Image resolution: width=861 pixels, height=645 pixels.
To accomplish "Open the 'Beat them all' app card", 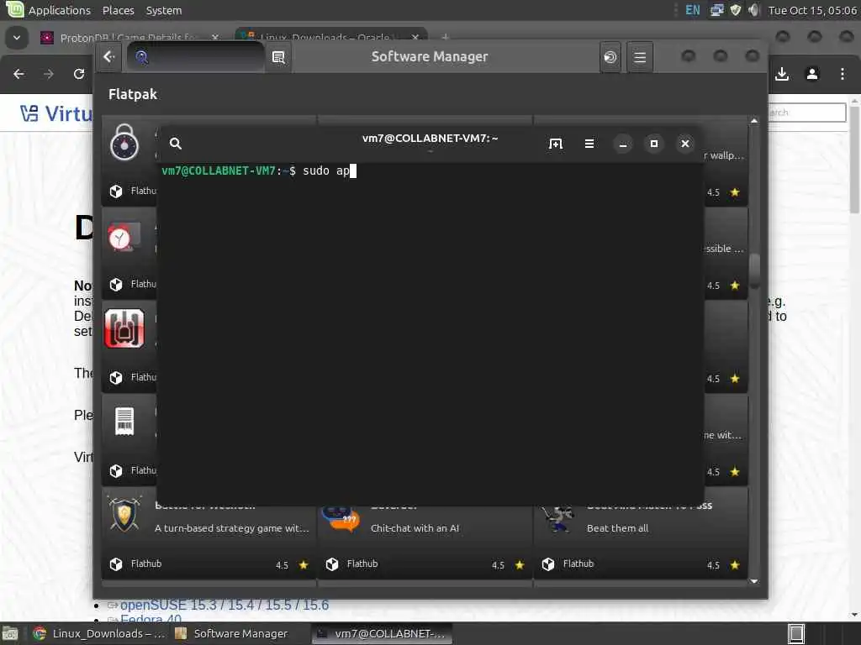I will (x=640, y=535).
